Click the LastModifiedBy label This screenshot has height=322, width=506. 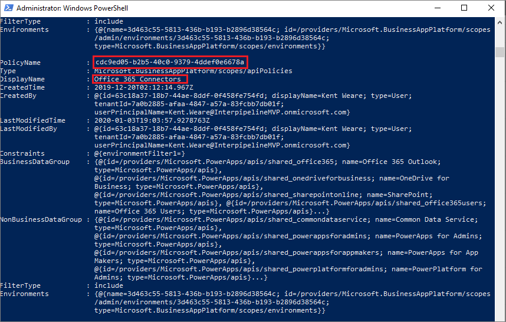coord(28,129)
